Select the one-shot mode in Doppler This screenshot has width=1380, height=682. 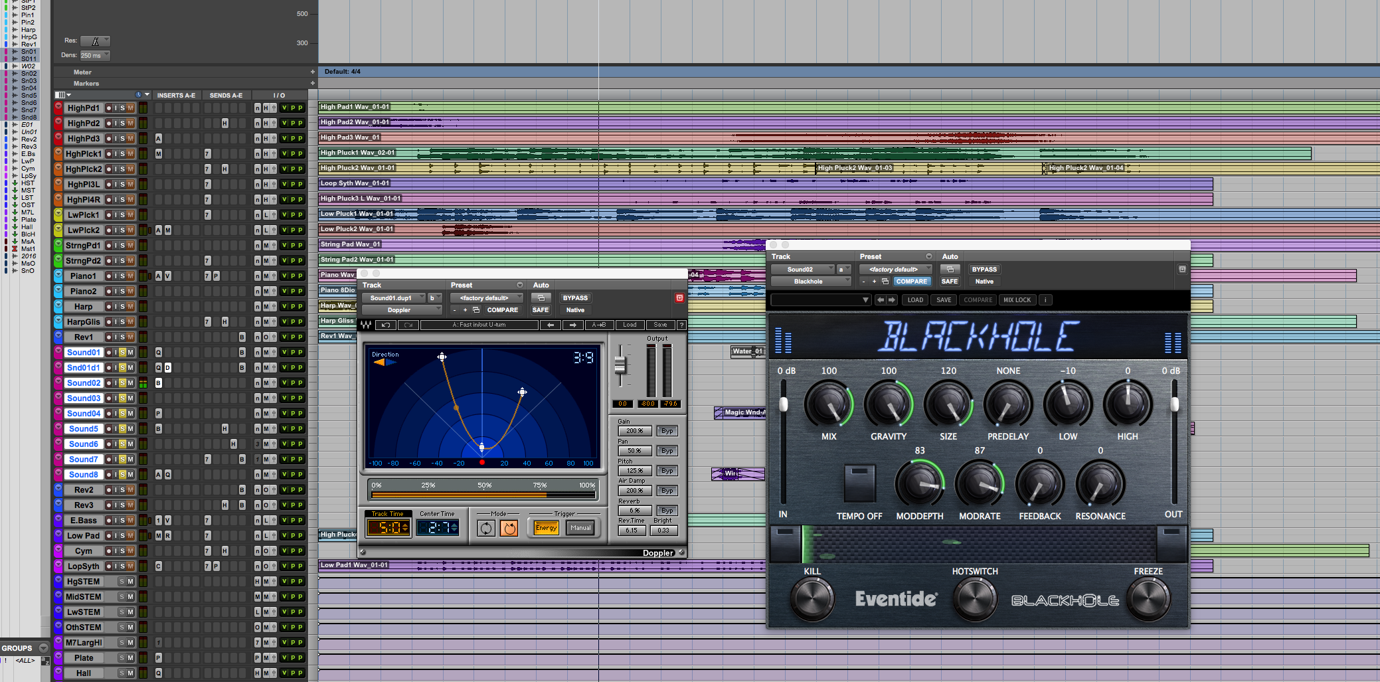pos(509,528)
